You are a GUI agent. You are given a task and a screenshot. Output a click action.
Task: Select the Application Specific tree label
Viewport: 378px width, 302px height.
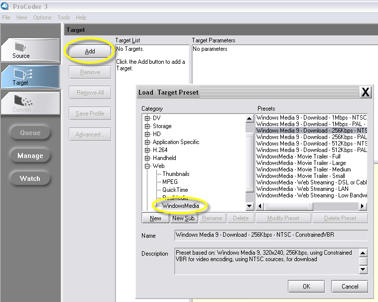(176, 142)
